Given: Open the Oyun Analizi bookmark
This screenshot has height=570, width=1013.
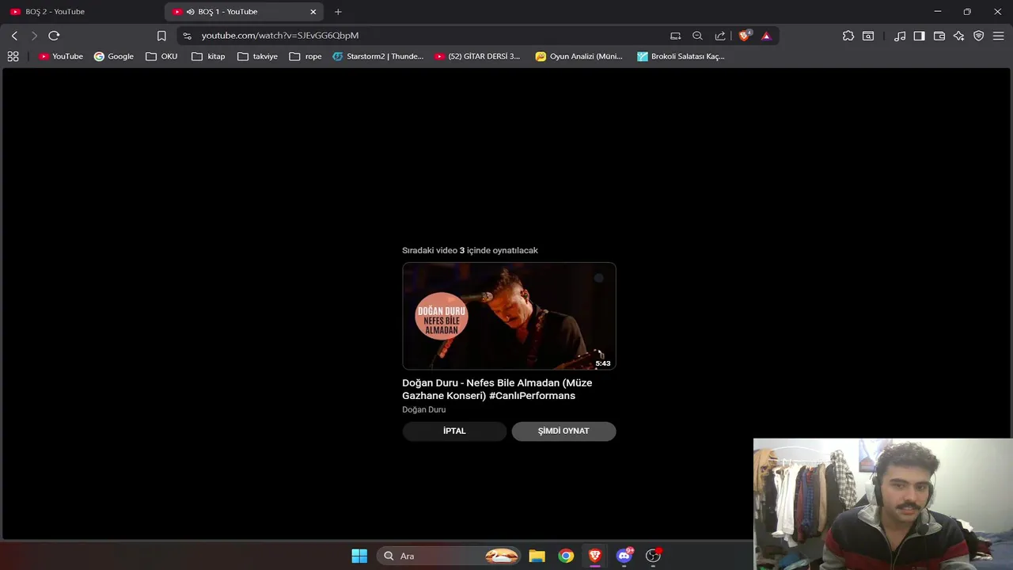Looking at the screenshot, I should coord(579,56).
